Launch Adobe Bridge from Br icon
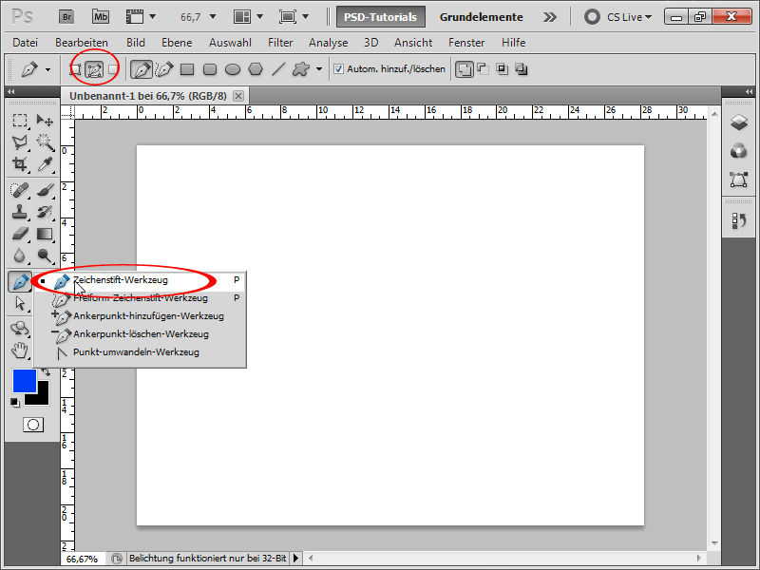This screenshot has width=760, height=570. (66, 17)
